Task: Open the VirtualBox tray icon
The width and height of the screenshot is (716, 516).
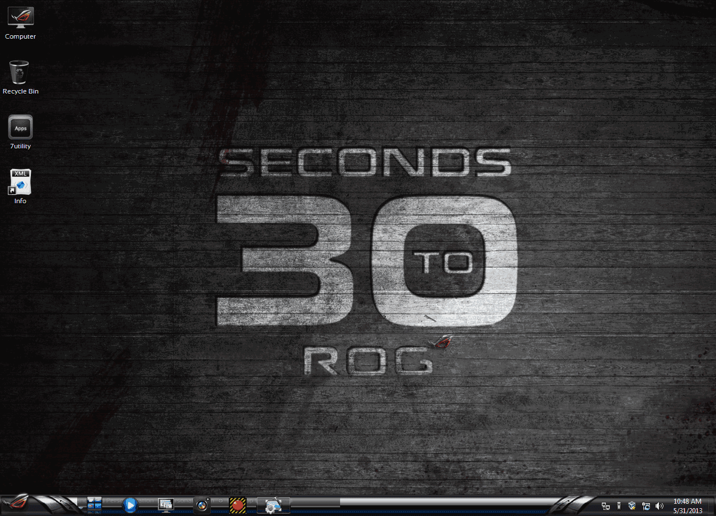Action: (632, 506)
